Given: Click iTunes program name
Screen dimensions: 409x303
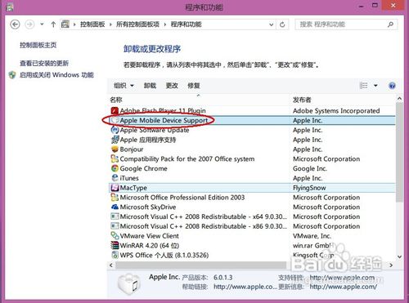Looking at the screenshot, I should [129, 178].
